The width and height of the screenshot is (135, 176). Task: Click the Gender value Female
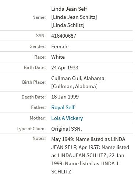click(x=60, y=46)
